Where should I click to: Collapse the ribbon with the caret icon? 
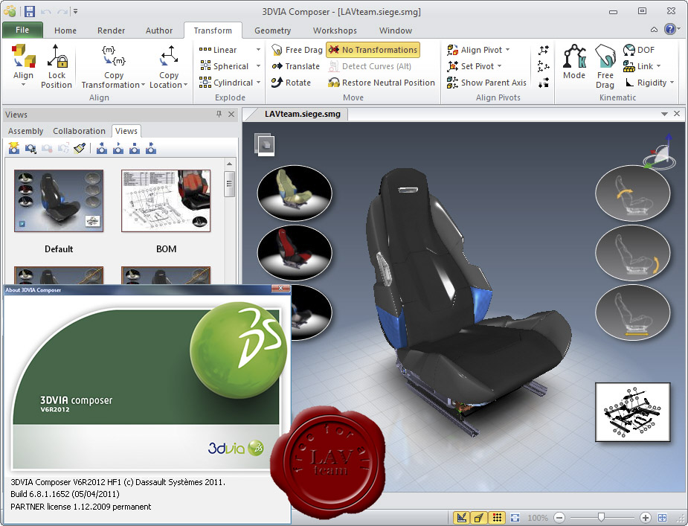coord(654,30)
